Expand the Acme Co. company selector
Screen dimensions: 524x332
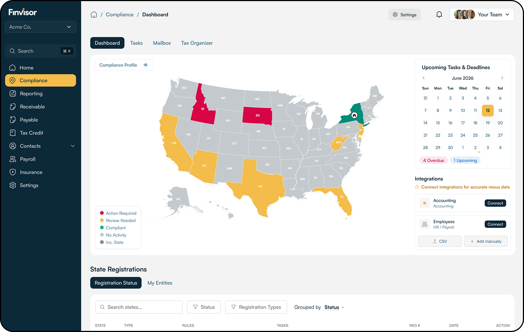tap(40, 27)
